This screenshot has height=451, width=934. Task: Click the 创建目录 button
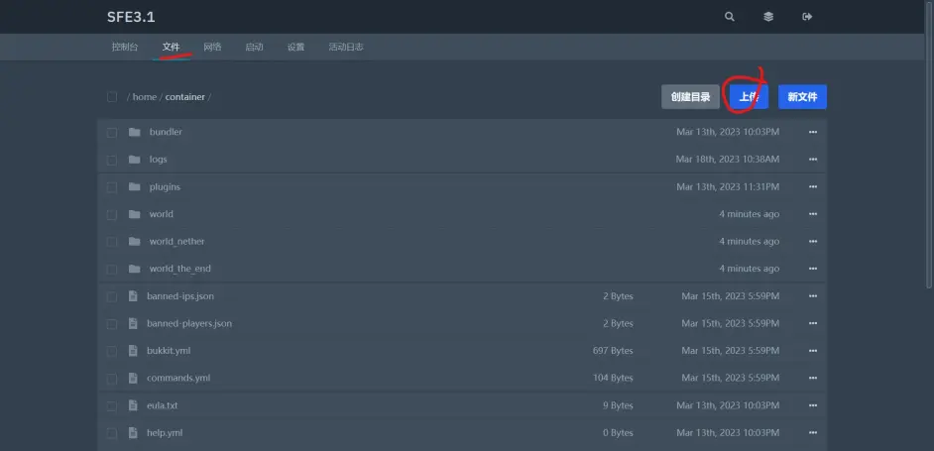pyautogui.click(x=690, y=97)
